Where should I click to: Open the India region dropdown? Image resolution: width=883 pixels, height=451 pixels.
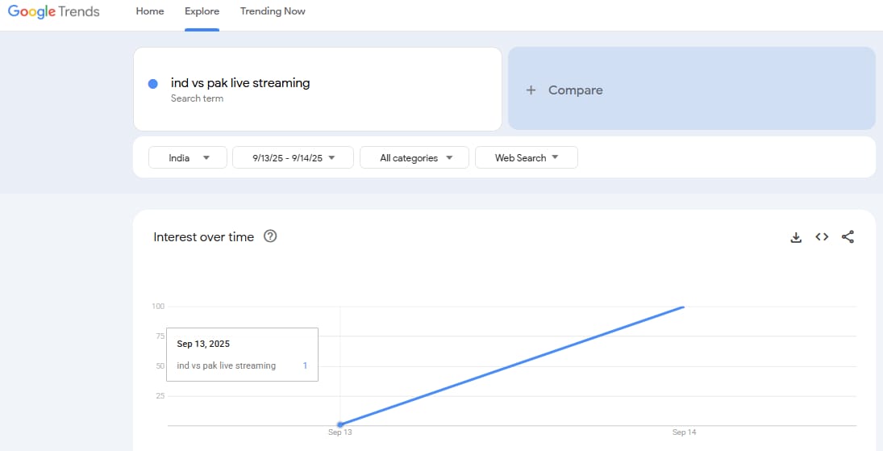[x=188, y=157]
